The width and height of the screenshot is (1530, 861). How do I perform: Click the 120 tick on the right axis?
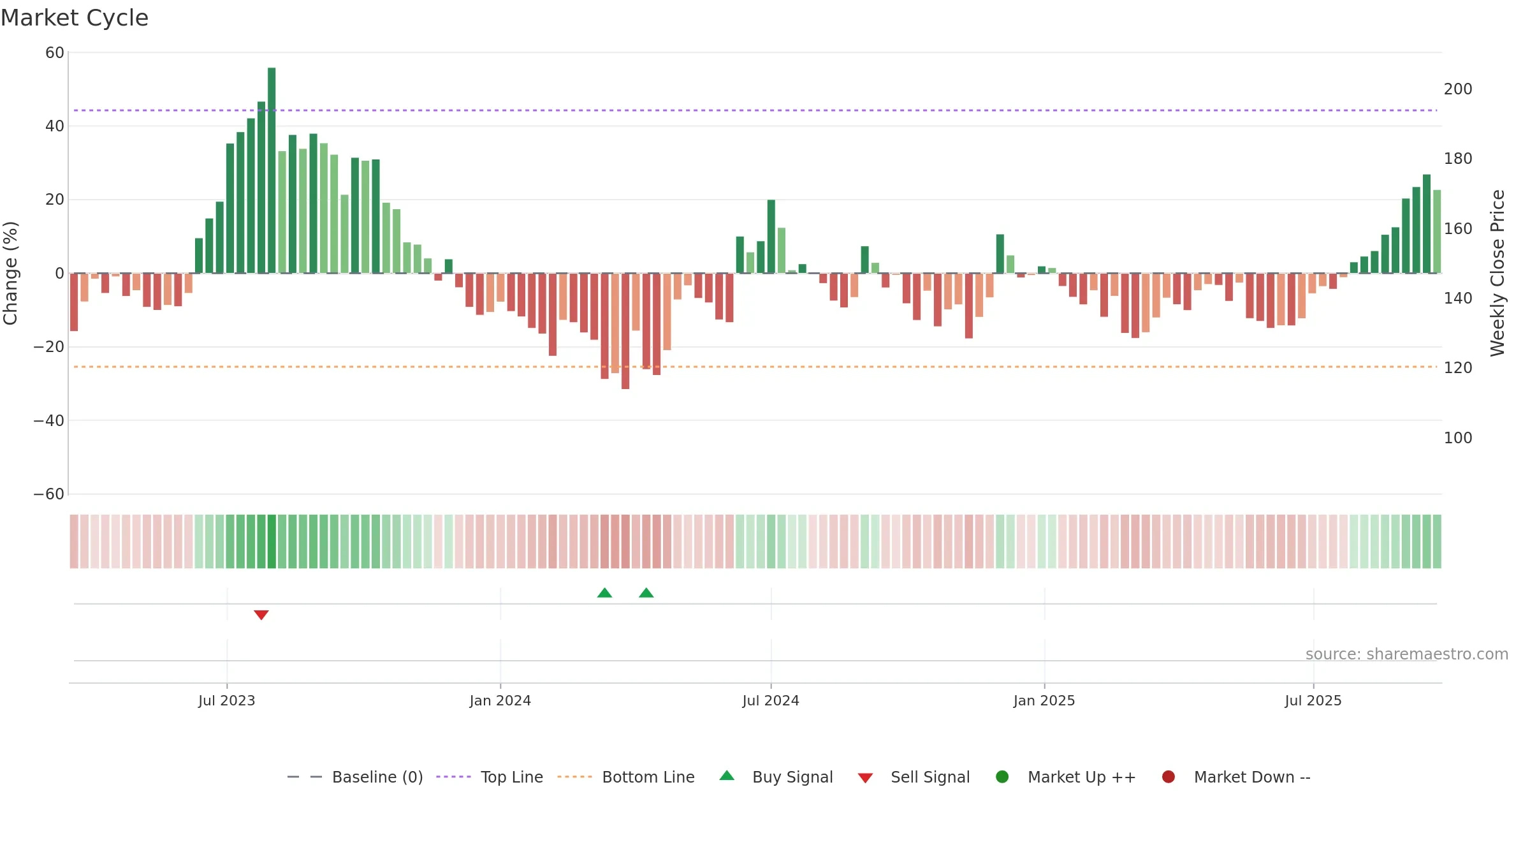click(1458, 368)
